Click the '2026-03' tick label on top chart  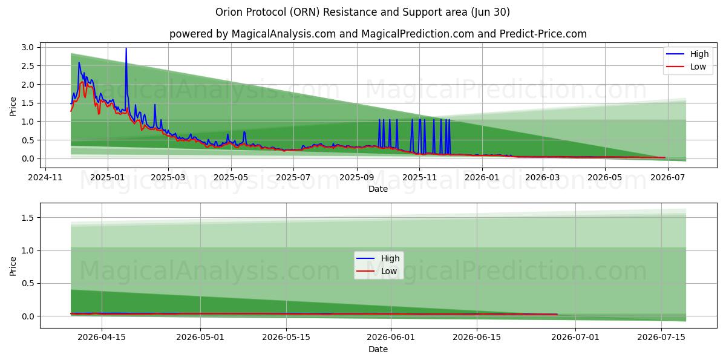click(542, 178)
